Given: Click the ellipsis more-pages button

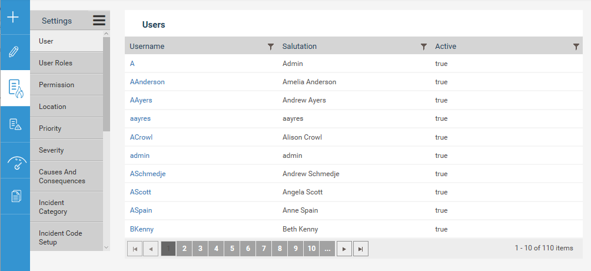Looking at the screenshot, I should pos(327,249).
